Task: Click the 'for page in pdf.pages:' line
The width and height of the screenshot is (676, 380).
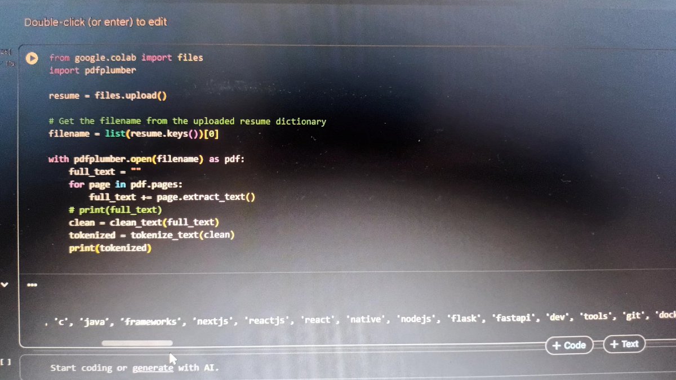Action: point(126,184)
